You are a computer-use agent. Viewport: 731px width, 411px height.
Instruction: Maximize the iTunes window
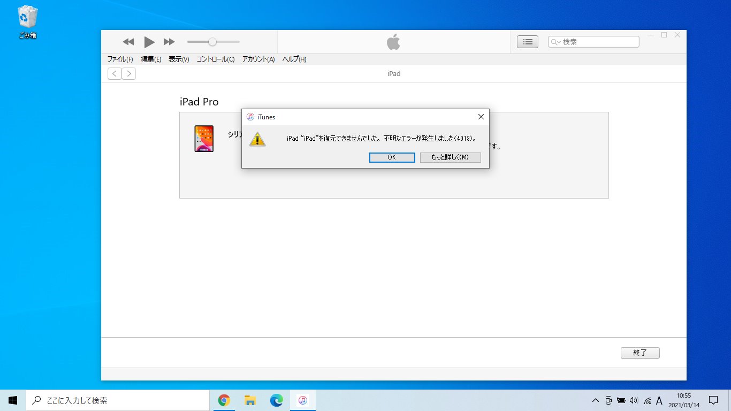664,35
